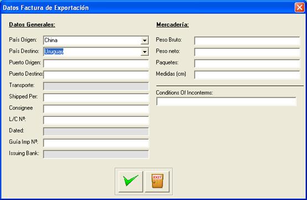Open the País Origen dropdown arrow
This screenshot has width=307, height=200.
point(144,40)
